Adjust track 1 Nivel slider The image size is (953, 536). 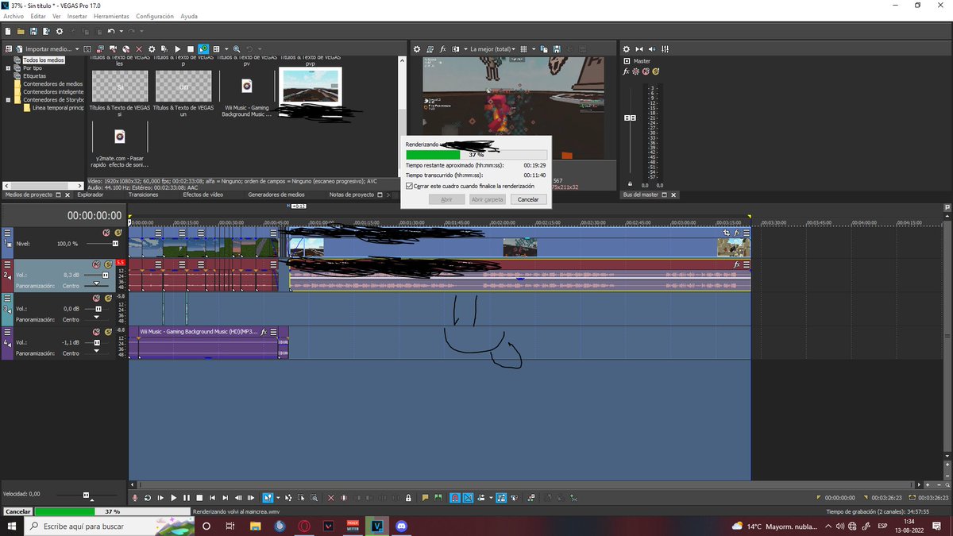pos(115,243)
